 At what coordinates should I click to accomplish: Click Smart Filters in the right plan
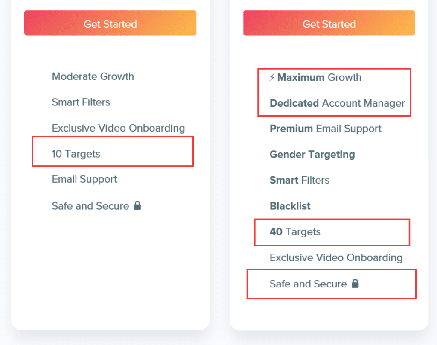tap(299, 180)
